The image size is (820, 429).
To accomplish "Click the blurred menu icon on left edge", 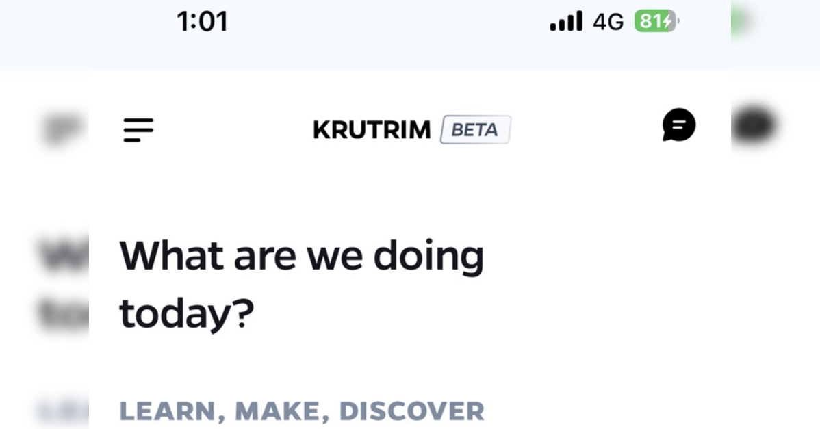I will point(62,129).
